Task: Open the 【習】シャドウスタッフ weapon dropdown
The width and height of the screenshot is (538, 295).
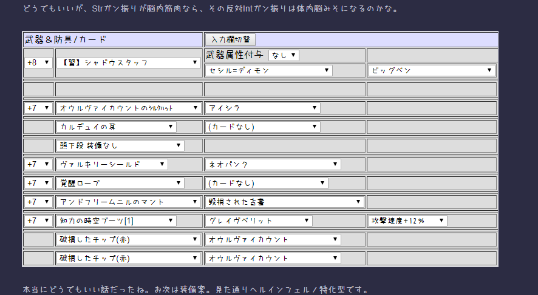Action: click(128, 62)
